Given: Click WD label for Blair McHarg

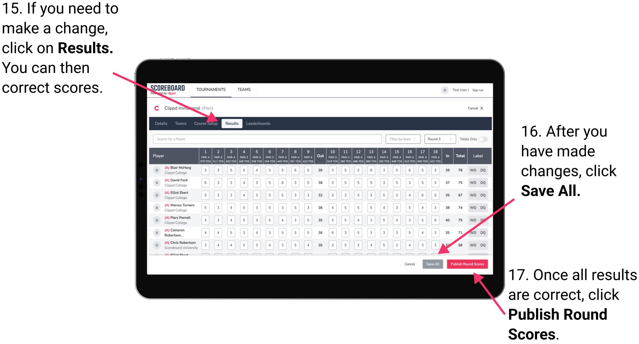Looking at the screenshot, I should pos(473,170).
